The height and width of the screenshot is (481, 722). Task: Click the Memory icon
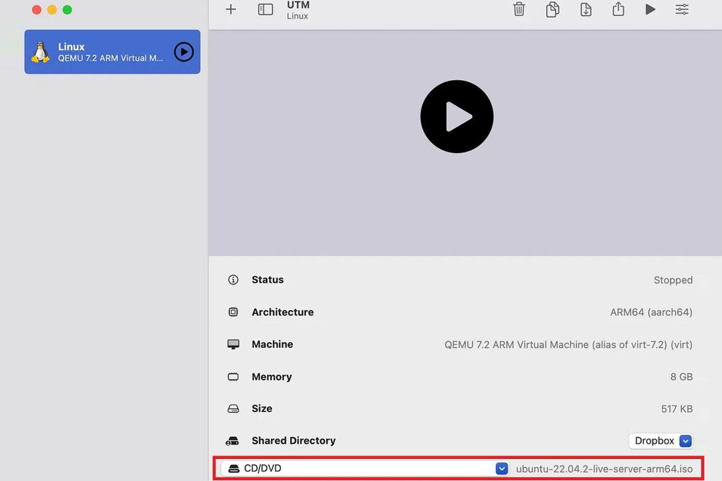pyautogui.click(x=233, y=377)
